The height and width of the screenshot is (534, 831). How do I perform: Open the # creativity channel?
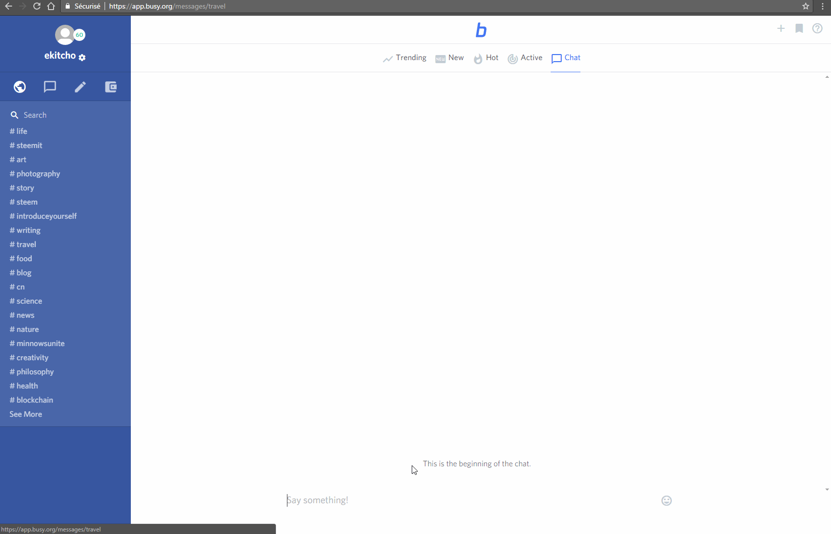[29, 358]
